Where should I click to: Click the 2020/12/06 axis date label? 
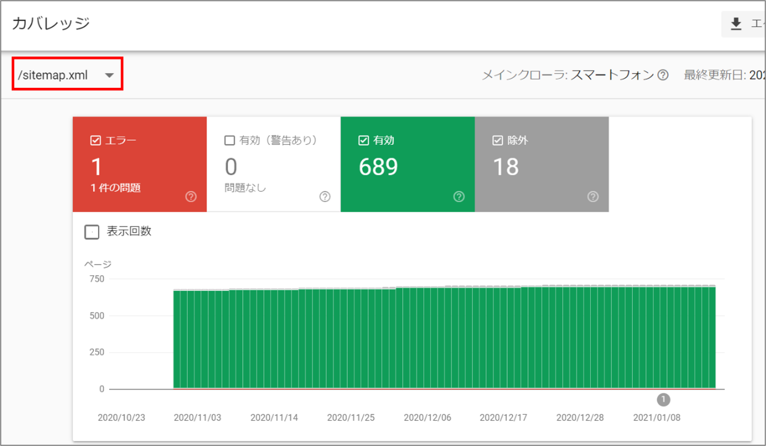coord(427,417)
